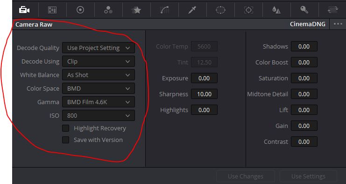Screen dimensions: 346x184
Task: Click the Gamma label
Action: point(48,102)
